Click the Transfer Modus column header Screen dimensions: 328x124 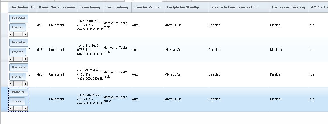(x=147, y=7)
